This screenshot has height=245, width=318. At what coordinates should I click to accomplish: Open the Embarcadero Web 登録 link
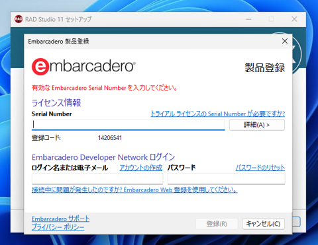[x=134, y=190]
